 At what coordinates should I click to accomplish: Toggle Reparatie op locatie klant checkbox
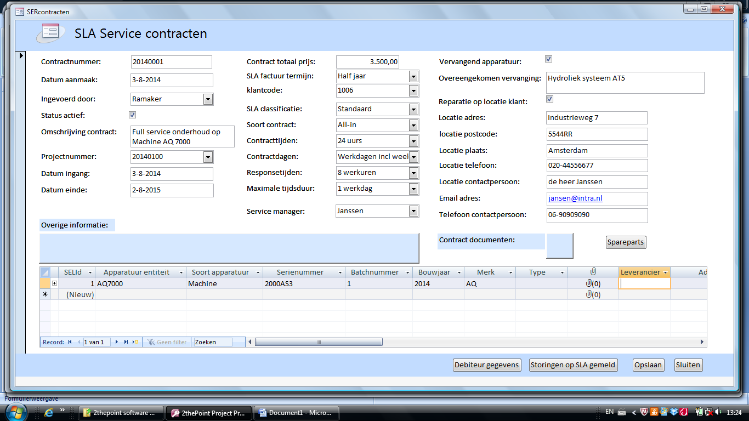[549, 99]
